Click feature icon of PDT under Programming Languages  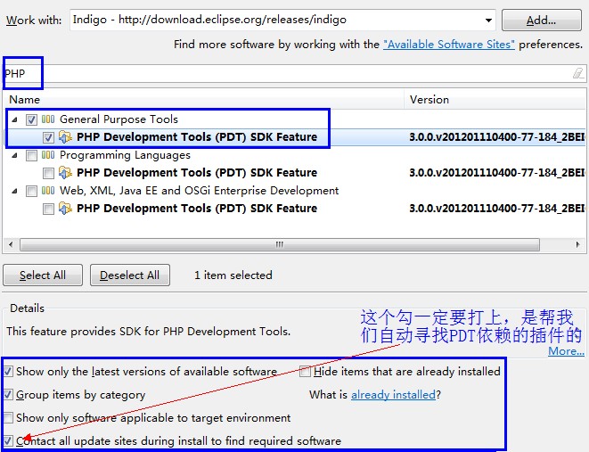65,173
